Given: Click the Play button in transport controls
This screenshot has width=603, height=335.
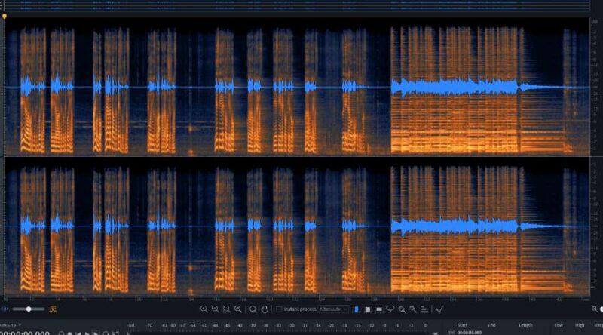Looking at the screenshot, I should [87, 333].
